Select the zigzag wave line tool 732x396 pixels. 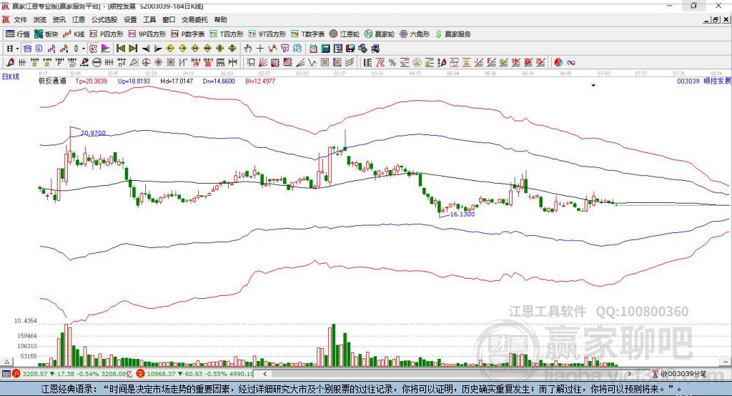(x=312, y=63)
